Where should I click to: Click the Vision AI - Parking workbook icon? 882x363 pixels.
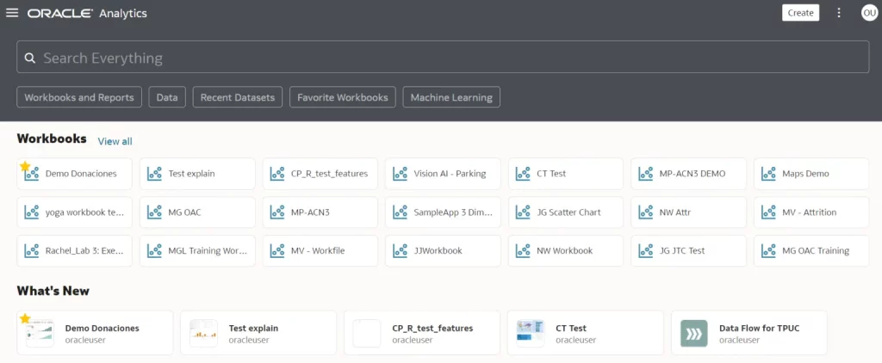400,174
